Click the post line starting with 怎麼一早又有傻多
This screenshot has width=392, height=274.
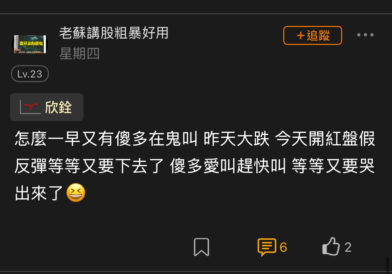195,139
